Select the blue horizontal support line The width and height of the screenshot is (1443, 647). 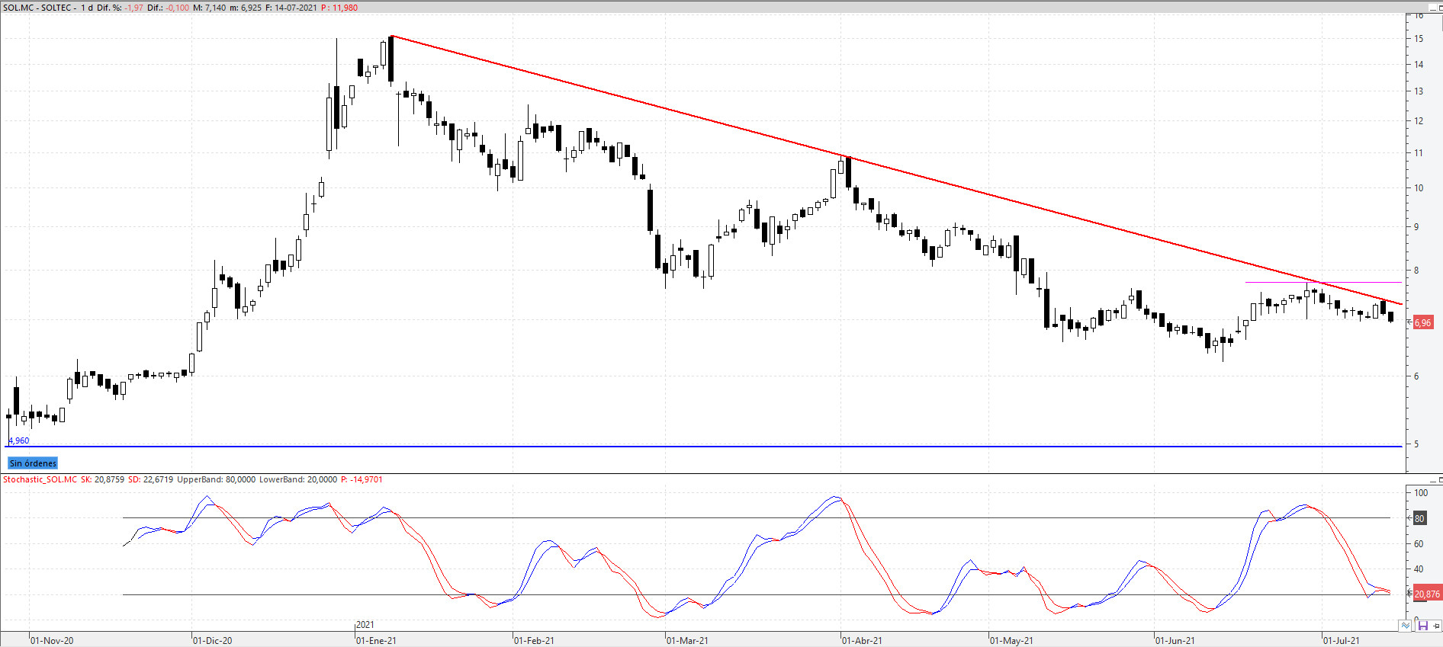pyautogui.click(x=702, y=447)
